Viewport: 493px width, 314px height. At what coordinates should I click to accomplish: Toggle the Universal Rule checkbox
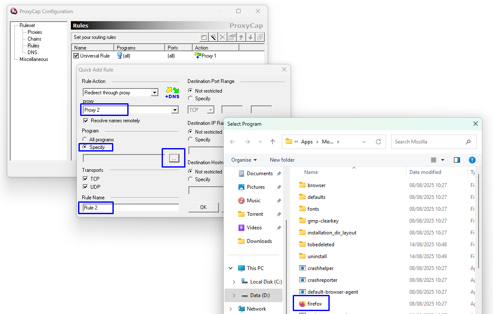(x=76, y=56)
